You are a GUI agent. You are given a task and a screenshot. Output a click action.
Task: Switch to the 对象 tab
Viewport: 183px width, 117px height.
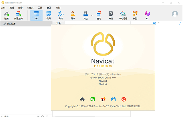(x=59, y=23)
